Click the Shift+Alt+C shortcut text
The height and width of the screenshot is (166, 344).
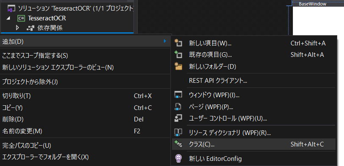pos(307,144)
